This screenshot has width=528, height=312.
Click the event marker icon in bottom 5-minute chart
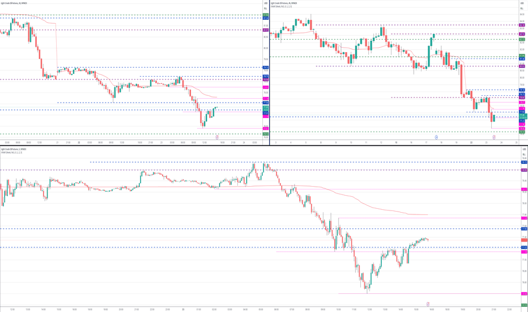pos(428,304)
